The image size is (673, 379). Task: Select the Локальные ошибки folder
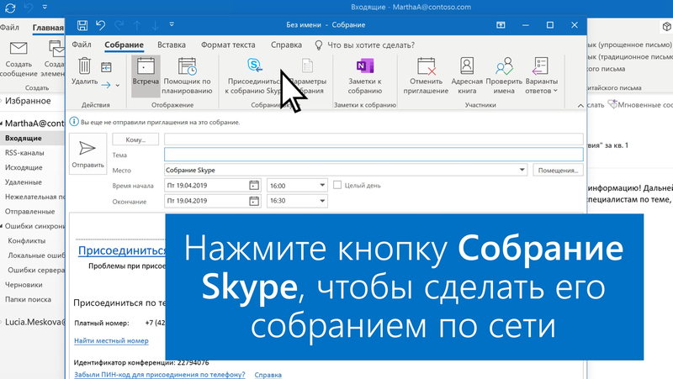[36, 255]
